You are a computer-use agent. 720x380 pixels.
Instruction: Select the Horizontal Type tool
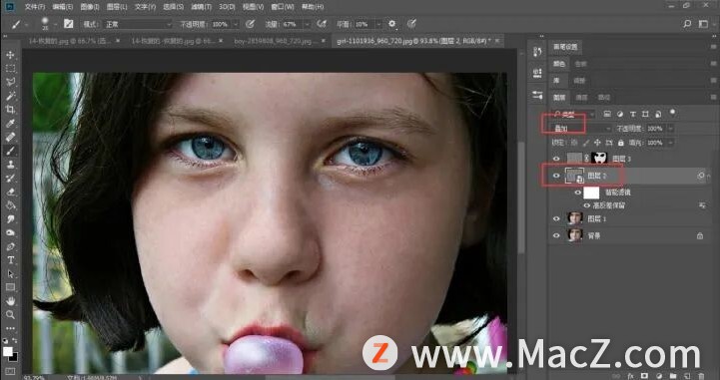point(10,260)
